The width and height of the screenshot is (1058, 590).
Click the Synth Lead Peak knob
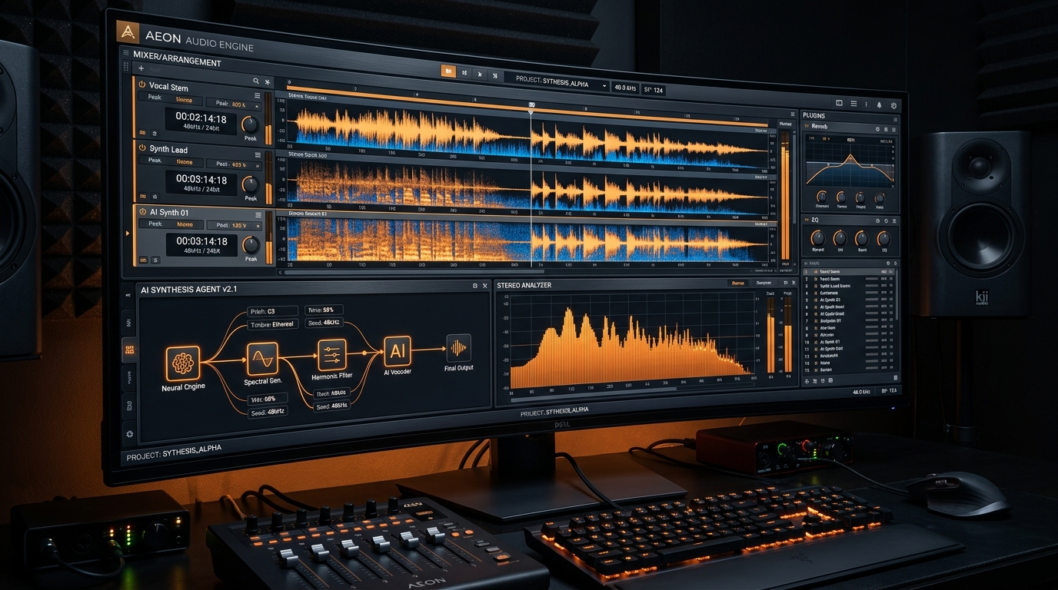click(x=250, y=184)
